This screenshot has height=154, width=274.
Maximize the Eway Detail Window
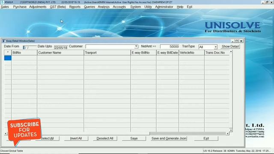pos(237,41)
